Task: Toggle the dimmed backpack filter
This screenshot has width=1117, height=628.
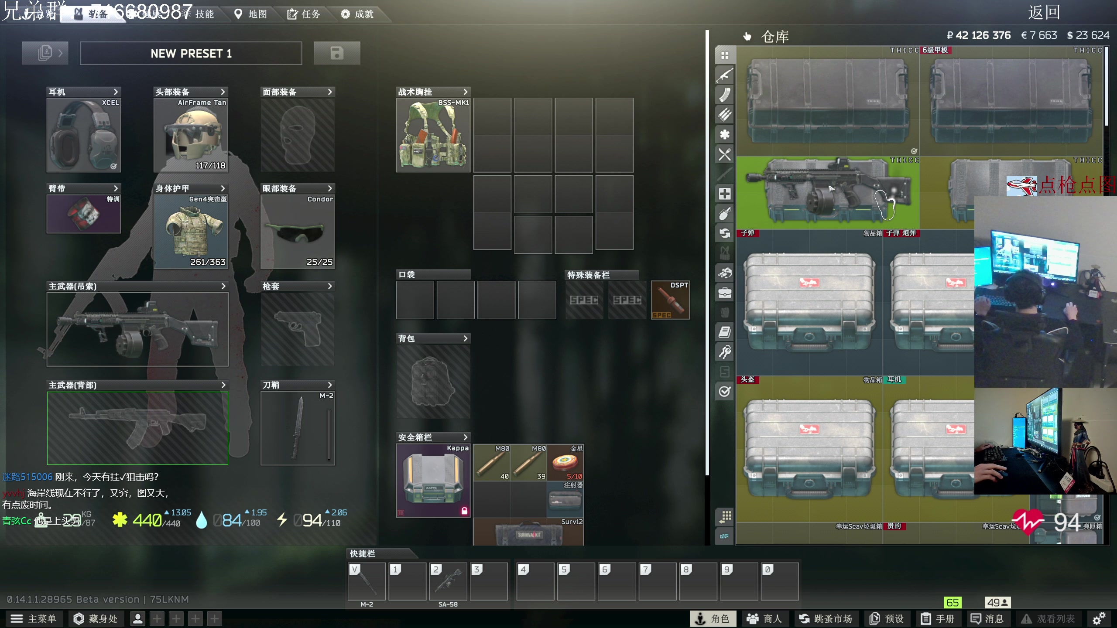Action: click(725, 312)
